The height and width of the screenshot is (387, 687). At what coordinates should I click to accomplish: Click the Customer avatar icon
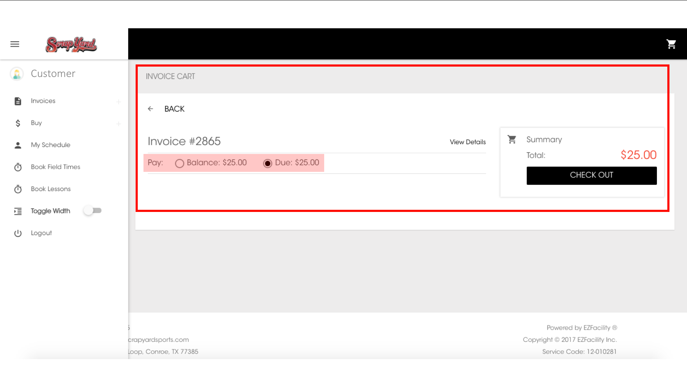(x=17, y=74)
